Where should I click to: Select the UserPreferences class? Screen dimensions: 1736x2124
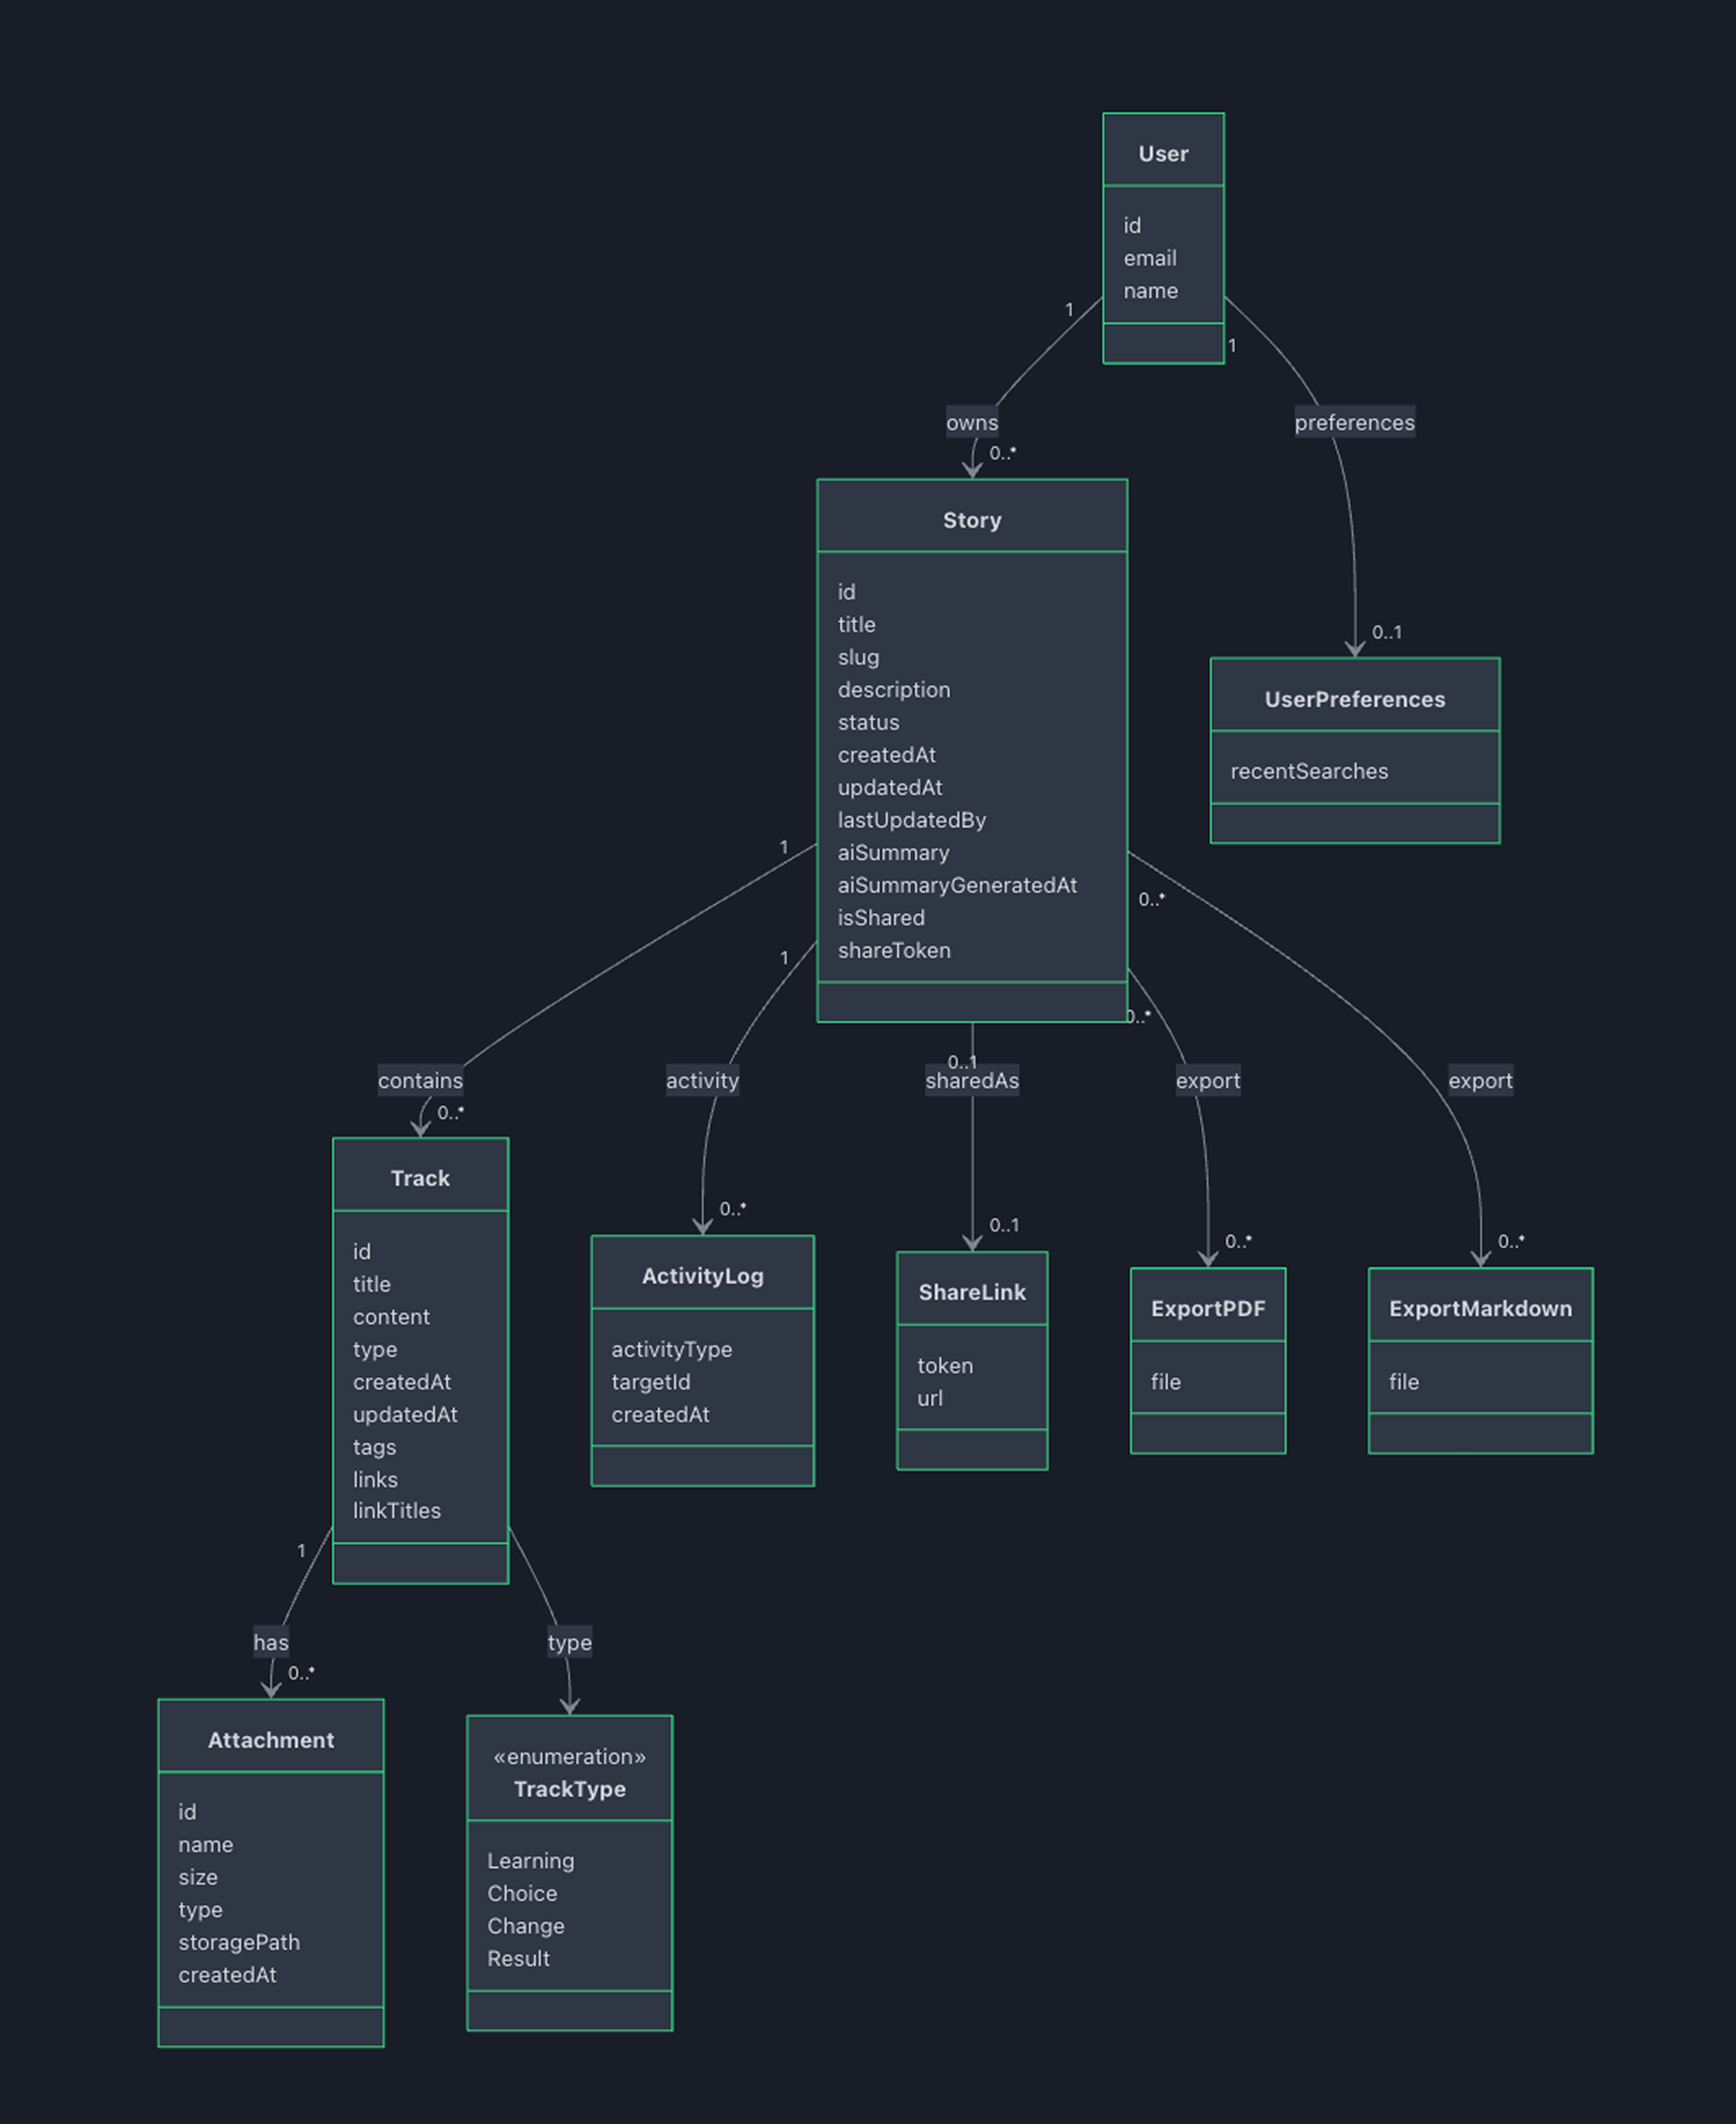coord(1354,699)
